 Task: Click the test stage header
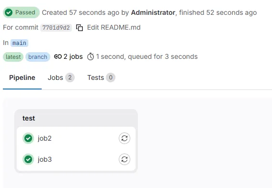29,118
